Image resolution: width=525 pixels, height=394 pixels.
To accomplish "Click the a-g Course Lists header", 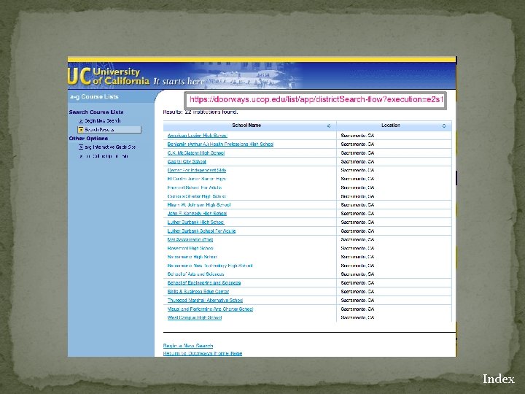I will pyautogui.click(x=94, y=96).
